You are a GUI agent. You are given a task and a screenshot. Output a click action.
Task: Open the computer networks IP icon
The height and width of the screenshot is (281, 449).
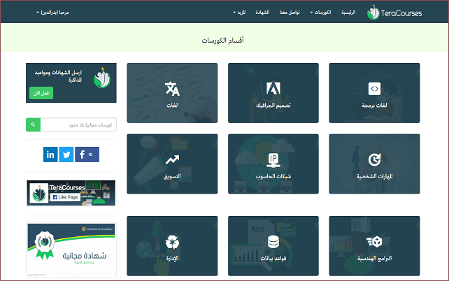[x=273, y=159]
